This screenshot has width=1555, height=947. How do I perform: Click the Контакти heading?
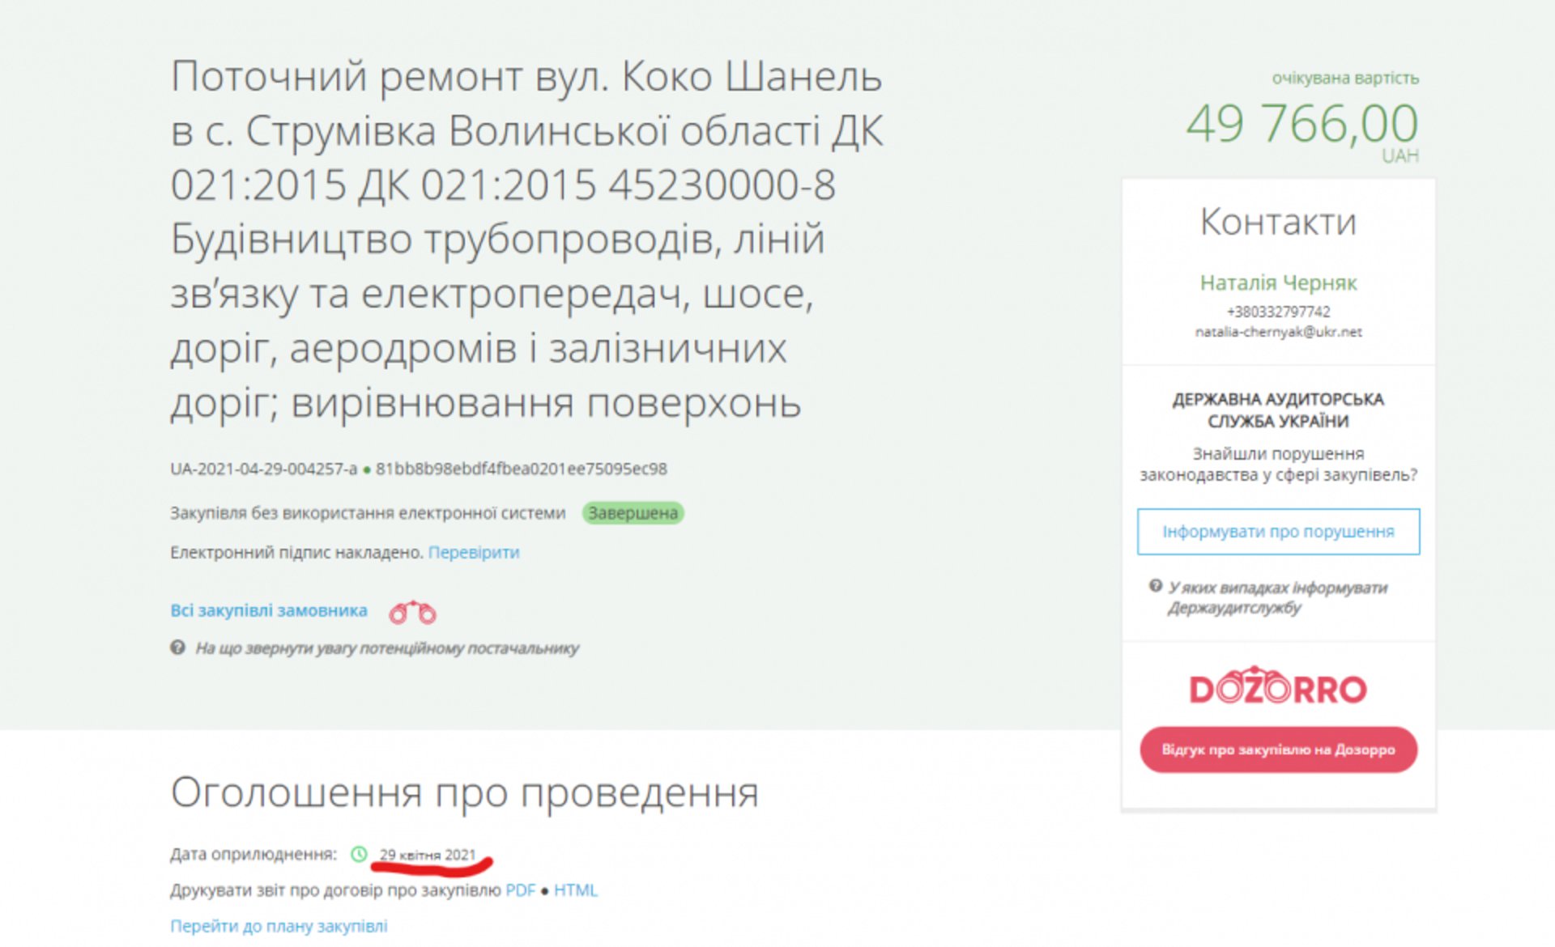click(1278, 222)
